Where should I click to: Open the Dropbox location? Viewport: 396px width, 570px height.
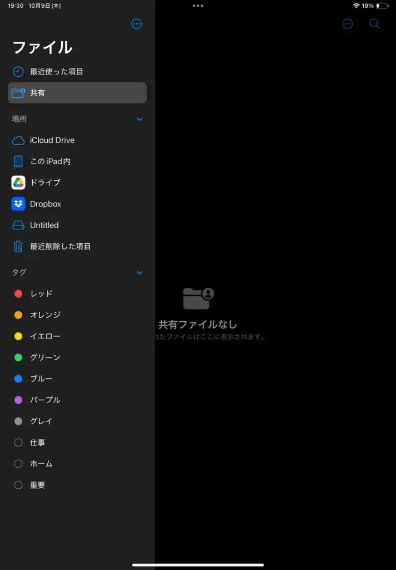coord(45,204)
